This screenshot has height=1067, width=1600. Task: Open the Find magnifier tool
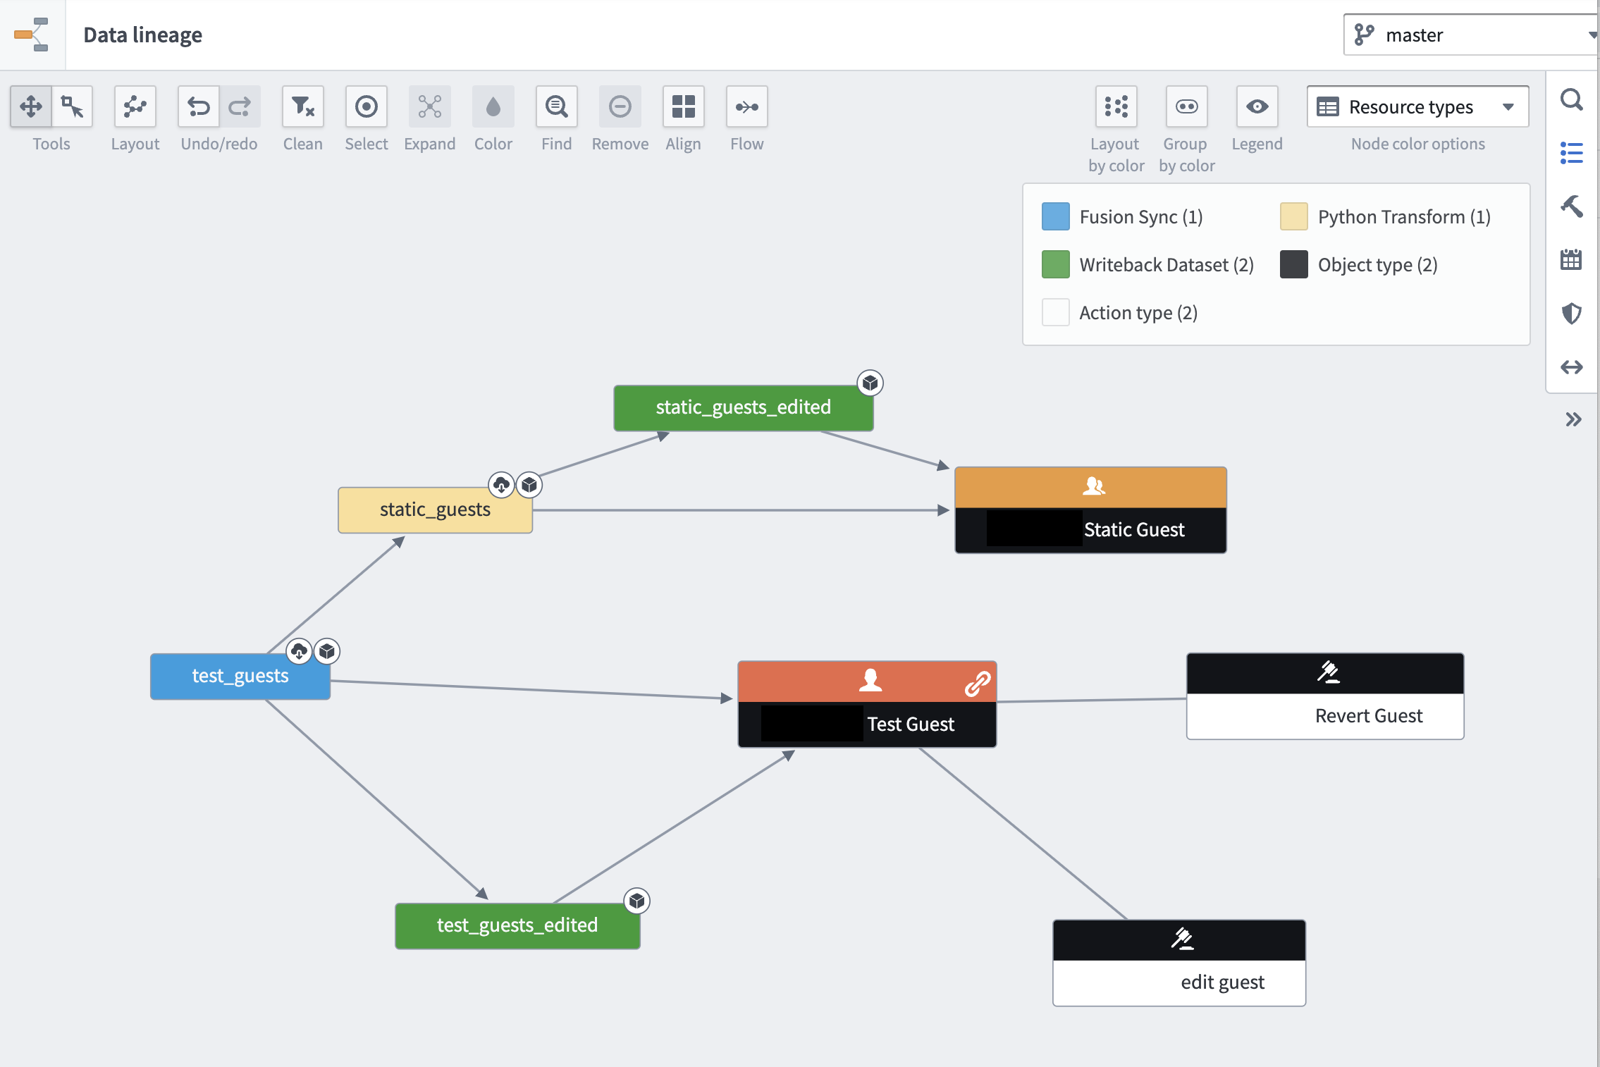pyautogui.click(x=556, y=107)
